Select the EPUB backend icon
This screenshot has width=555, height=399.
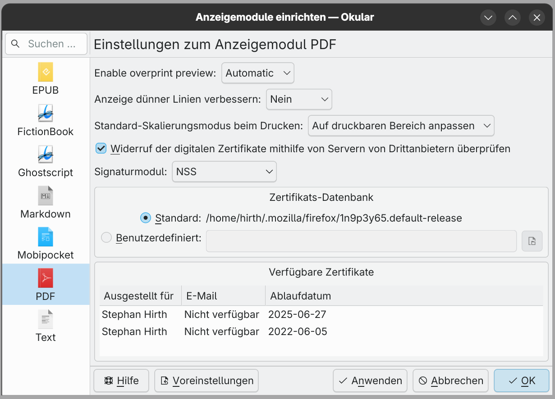pyautogui.click(x=46, y=72)
